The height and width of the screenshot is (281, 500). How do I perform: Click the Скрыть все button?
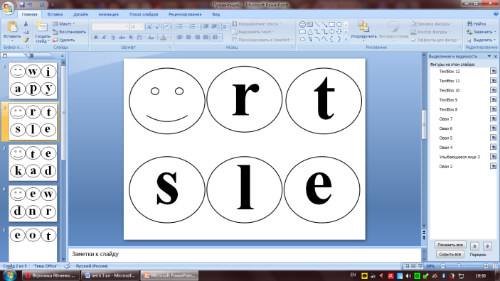(450, 254)
